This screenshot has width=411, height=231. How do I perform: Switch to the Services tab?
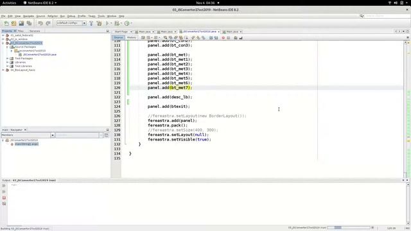tap(35, 31)
